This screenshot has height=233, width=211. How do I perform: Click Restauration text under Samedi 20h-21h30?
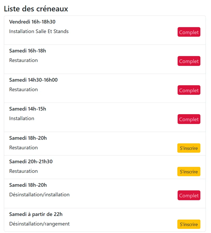pyautogui.click(x=24, y=171)
